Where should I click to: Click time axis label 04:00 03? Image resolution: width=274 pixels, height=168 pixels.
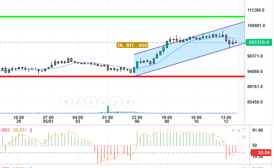click(78, 119)
